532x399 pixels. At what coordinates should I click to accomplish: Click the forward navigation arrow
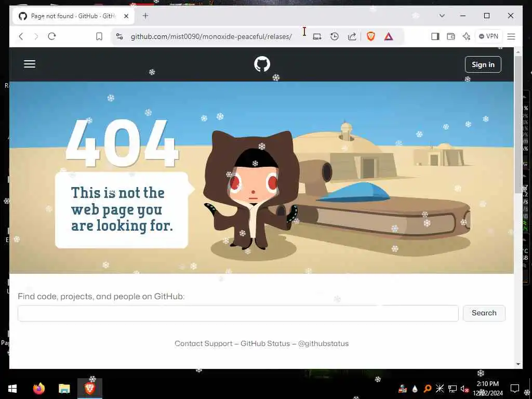point(36,36)
